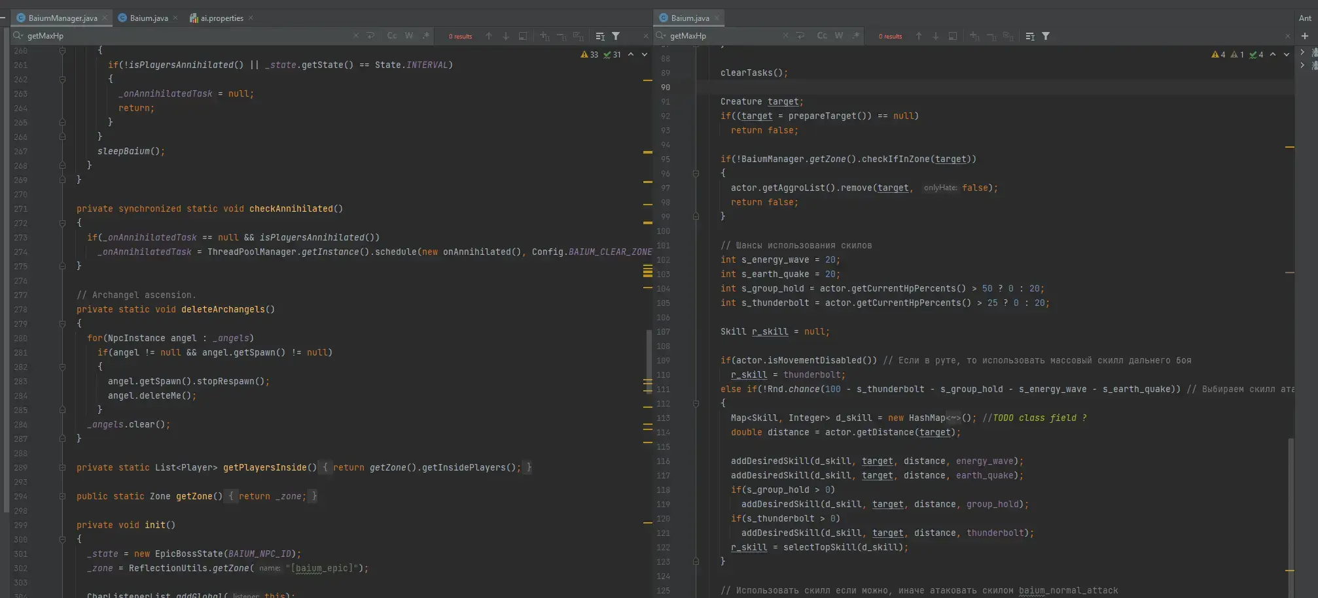Screen dimensions: 1318x598
Task: Select the right pane's Baium.java tab
Action: (x=690, y=18)
